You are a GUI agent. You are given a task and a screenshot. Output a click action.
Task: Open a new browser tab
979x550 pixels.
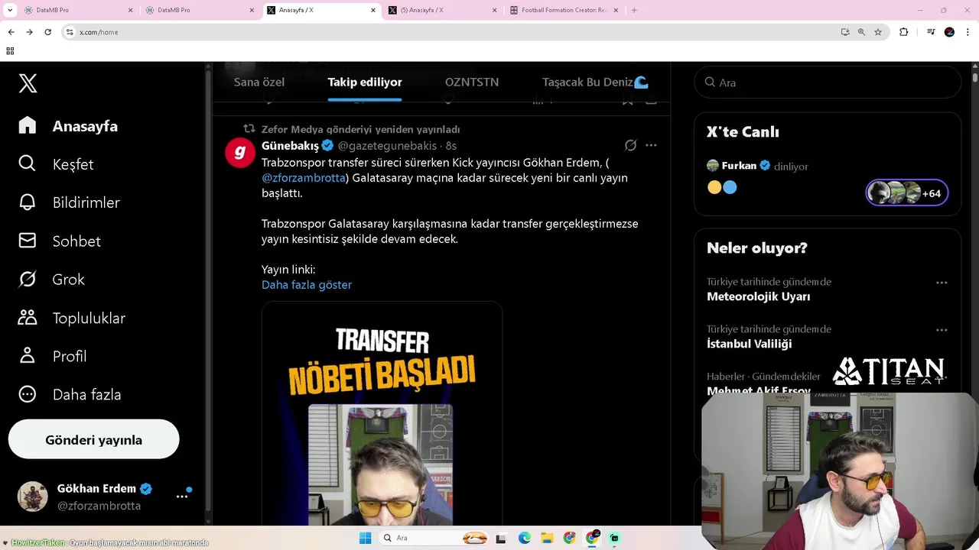[x=634, y=10]
